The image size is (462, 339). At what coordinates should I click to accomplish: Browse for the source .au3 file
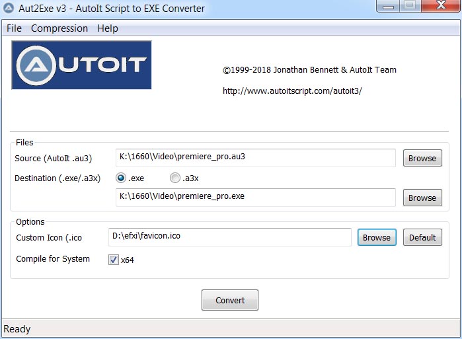(422, 158)
